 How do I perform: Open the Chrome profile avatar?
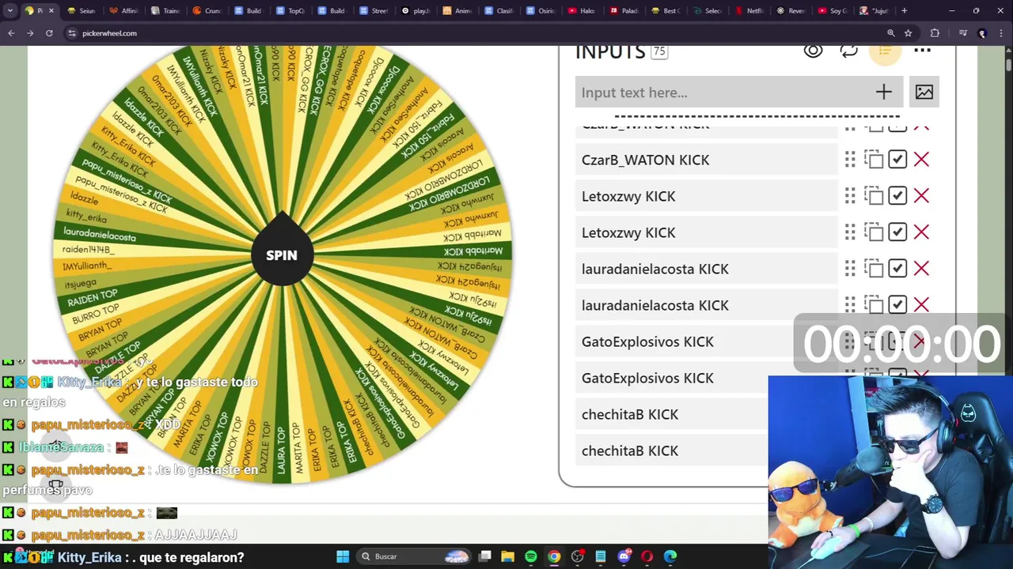click(982, 33)
